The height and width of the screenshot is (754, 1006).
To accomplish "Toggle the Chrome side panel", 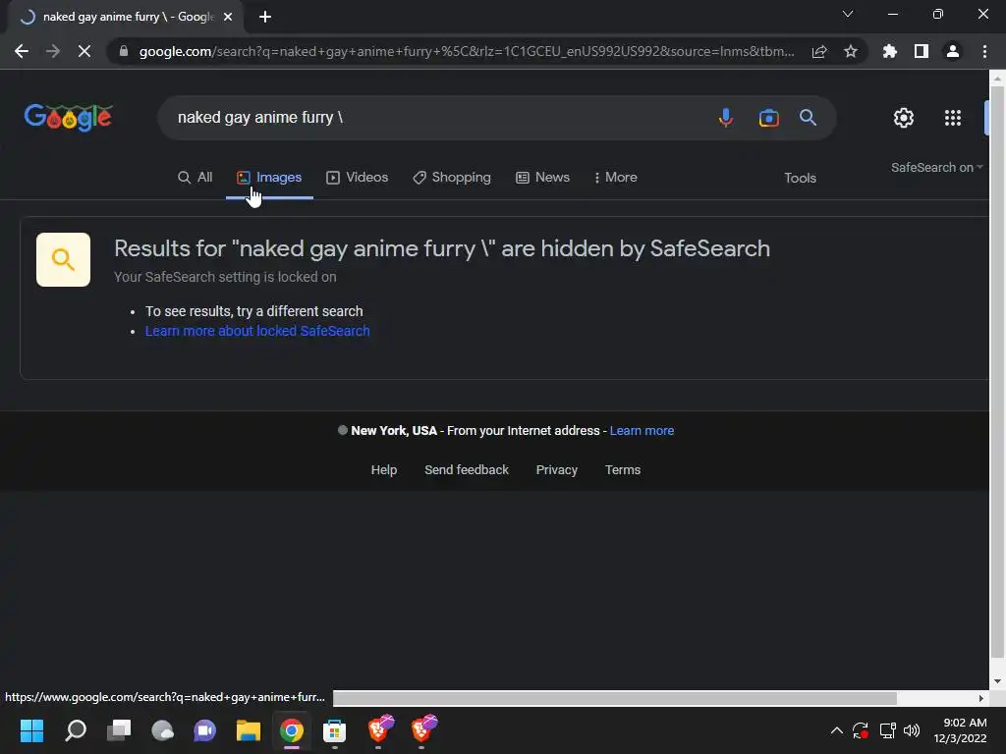I will (x=922, y=51).
